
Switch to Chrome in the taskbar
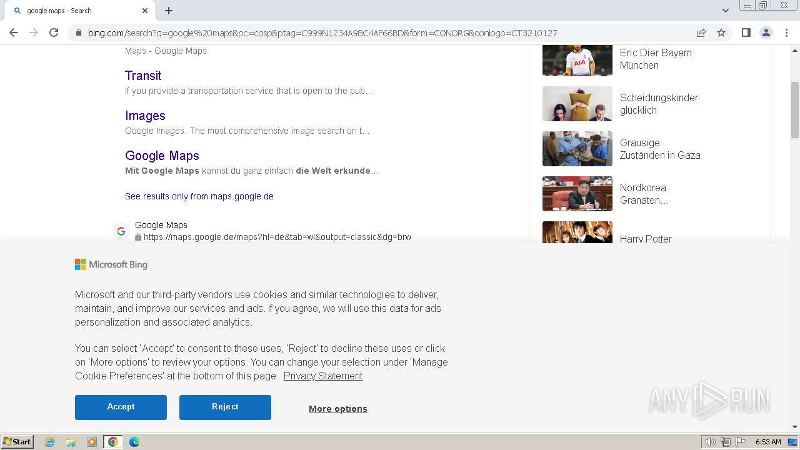pyautogui.click(x=113, y=442)
